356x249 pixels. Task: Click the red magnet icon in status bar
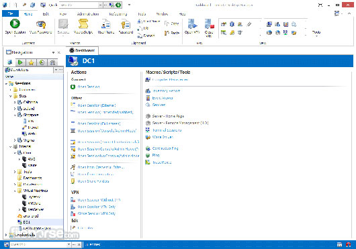(349, 244)
